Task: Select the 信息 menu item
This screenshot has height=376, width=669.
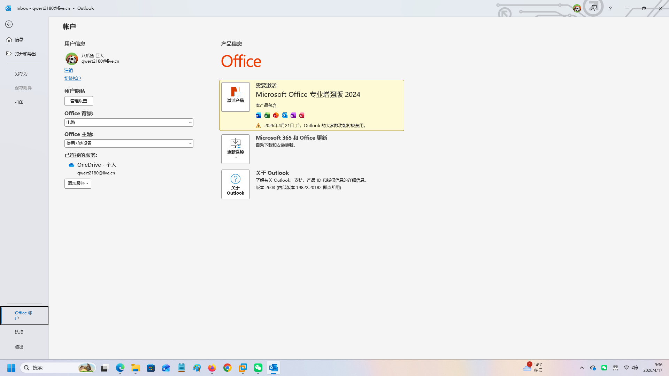Action: coord(19,39)
